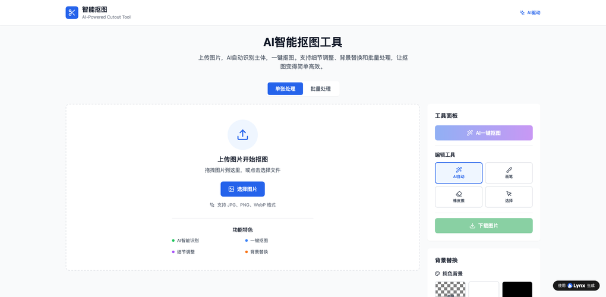The image size is (606, 297).
Task: Click the 工具面板 panel heading
Action: (x=446, y=116)
